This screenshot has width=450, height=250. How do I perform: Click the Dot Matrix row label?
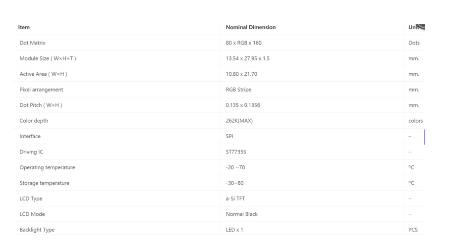click(x=32, y=43)
